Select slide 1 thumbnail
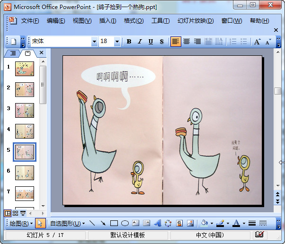 25,69
